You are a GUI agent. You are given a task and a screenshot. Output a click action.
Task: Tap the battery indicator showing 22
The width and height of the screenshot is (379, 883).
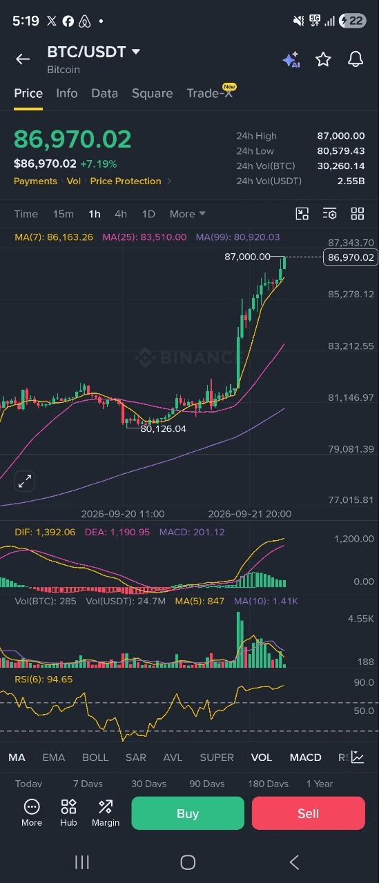click(x=352, y=21)
